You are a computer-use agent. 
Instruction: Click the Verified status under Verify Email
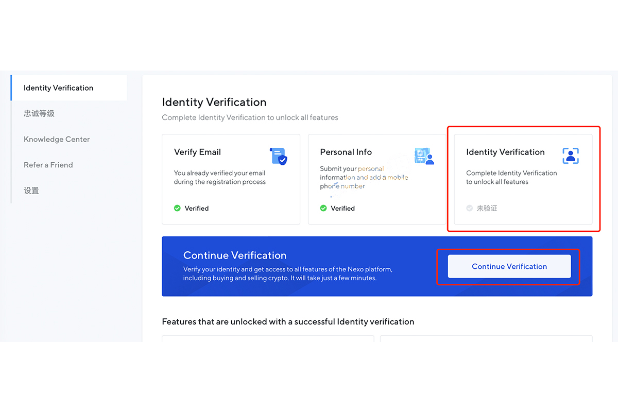197,209
